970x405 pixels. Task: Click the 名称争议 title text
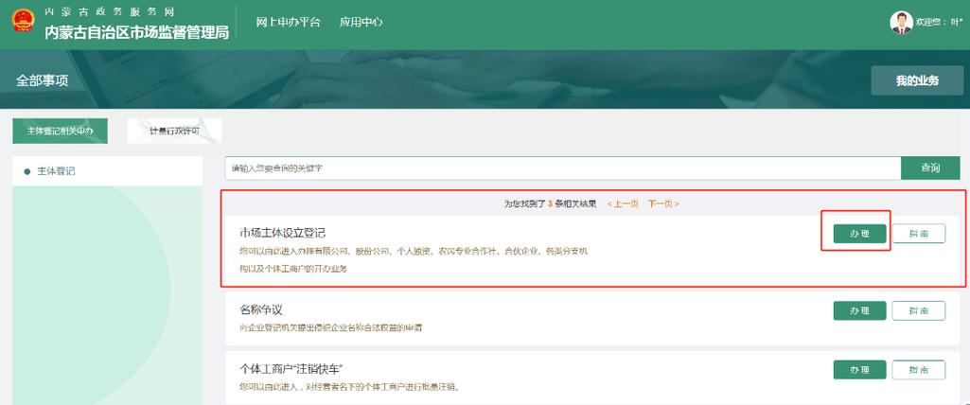[261, 309]
